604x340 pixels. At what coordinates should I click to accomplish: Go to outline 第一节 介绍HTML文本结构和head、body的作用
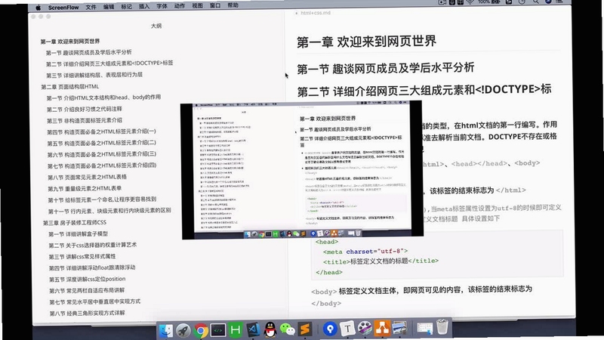(103, 97)
